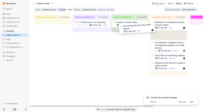The image size is (203, 112).
Task: Click the High priority filter value
Action: [112, 10]
